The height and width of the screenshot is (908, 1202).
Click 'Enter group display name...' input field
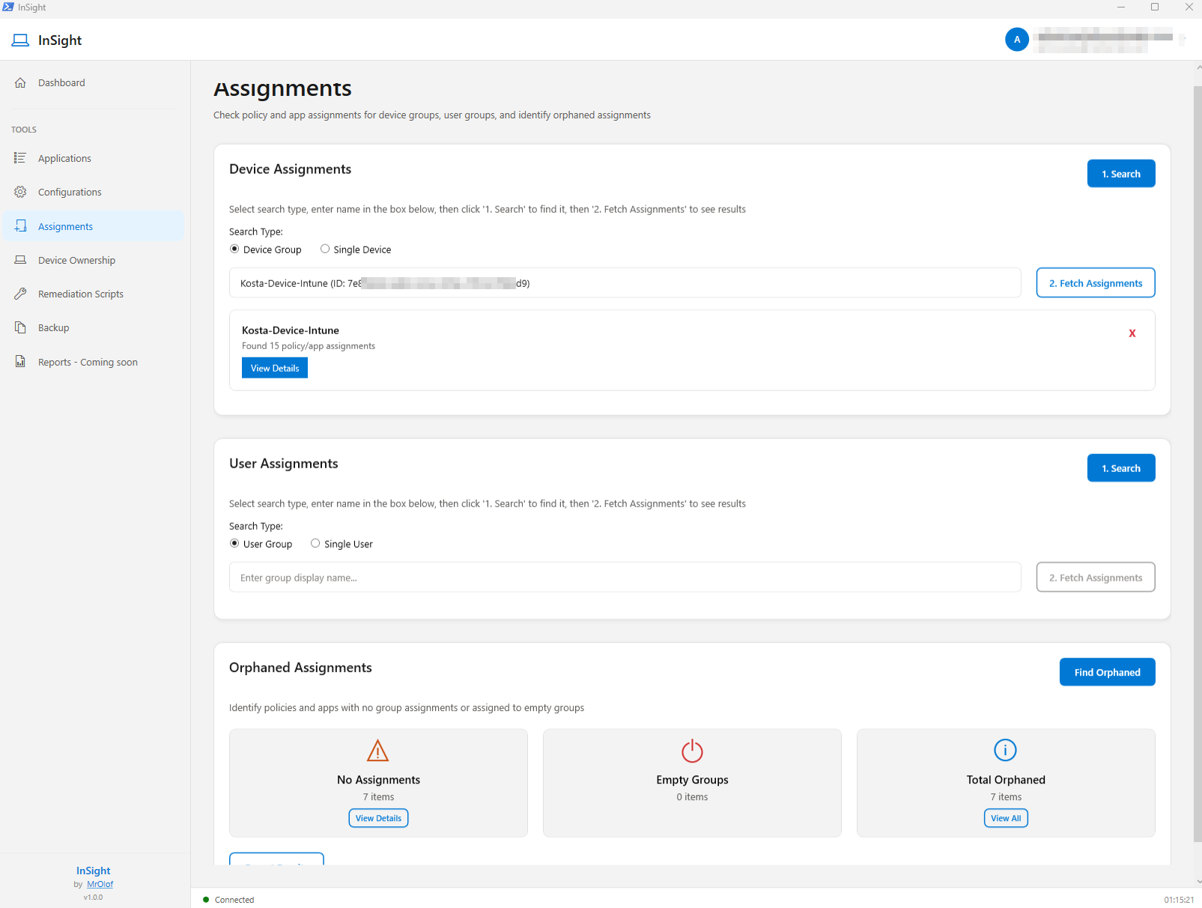(625, 578)
